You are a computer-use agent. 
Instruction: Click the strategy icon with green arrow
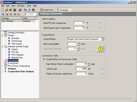[x=15, y=14]
